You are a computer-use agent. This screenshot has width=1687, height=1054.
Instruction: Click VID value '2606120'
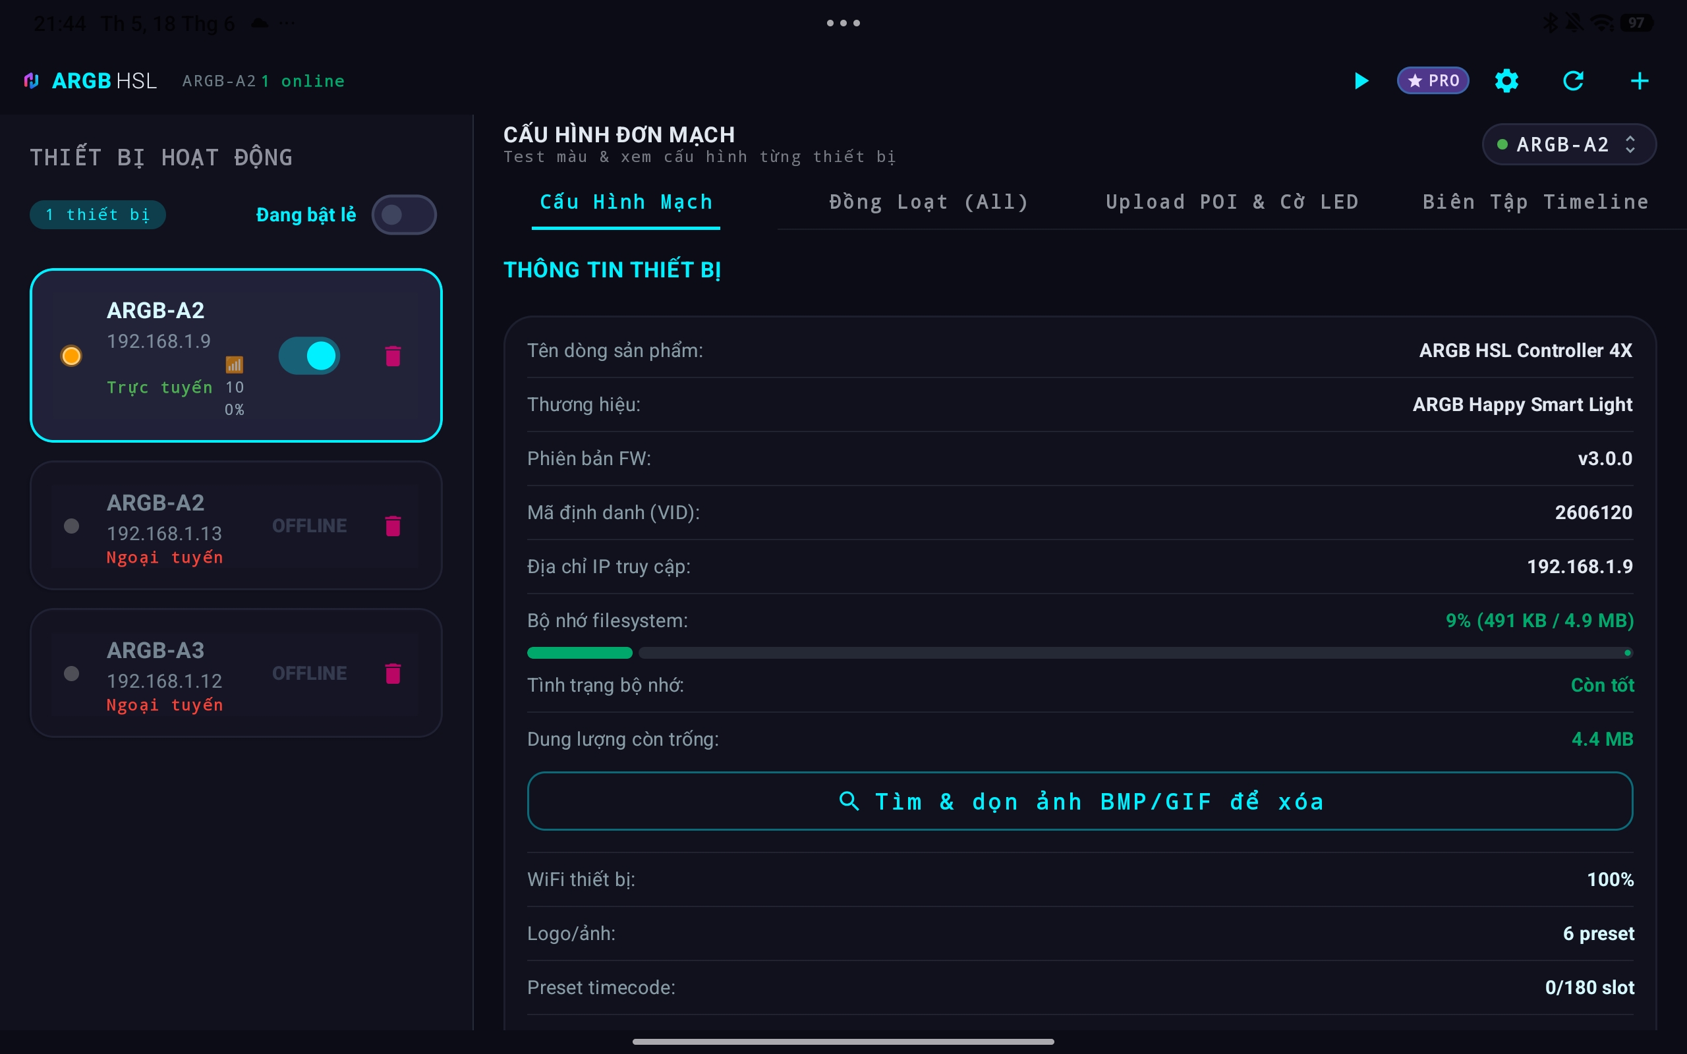[1593, 513]
